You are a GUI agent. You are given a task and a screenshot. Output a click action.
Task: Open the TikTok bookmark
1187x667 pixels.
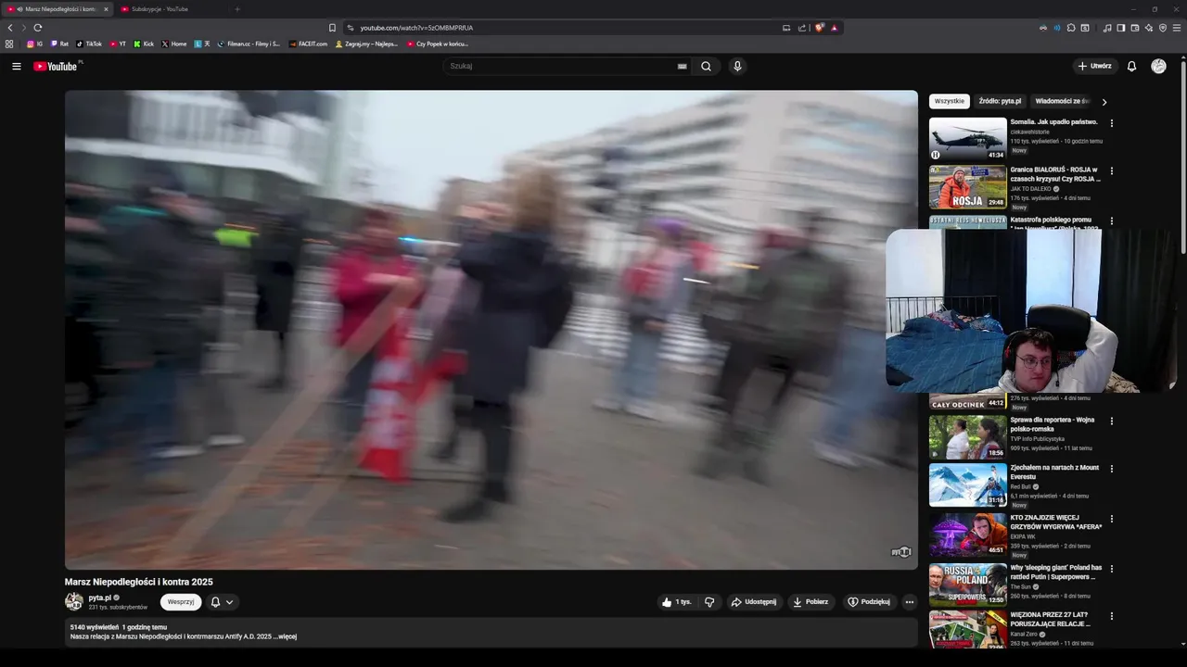tap(89, 44)
